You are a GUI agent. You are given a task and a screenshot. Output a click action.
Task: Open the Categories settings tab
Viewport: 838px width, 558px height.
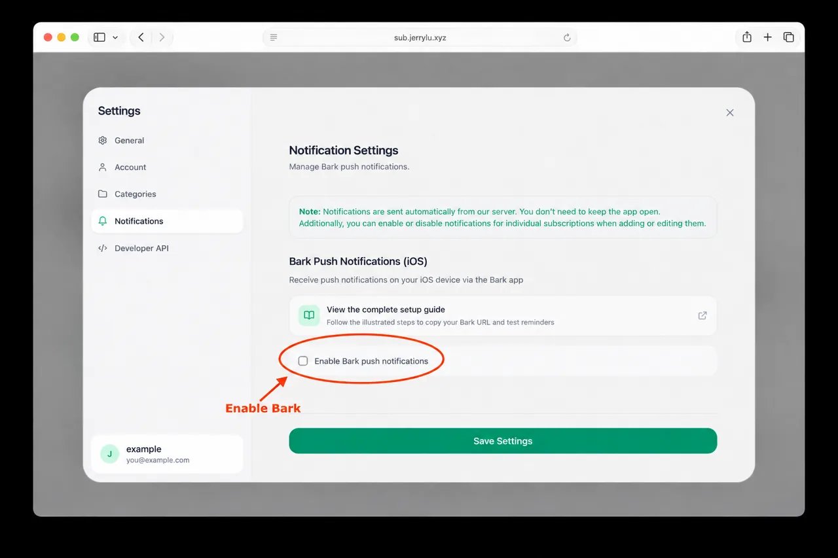(x=167, y=194)
